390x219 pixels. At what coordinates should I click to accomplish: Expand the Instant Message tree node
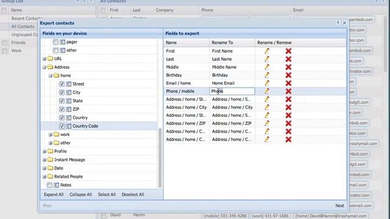[x=44, y=160]
